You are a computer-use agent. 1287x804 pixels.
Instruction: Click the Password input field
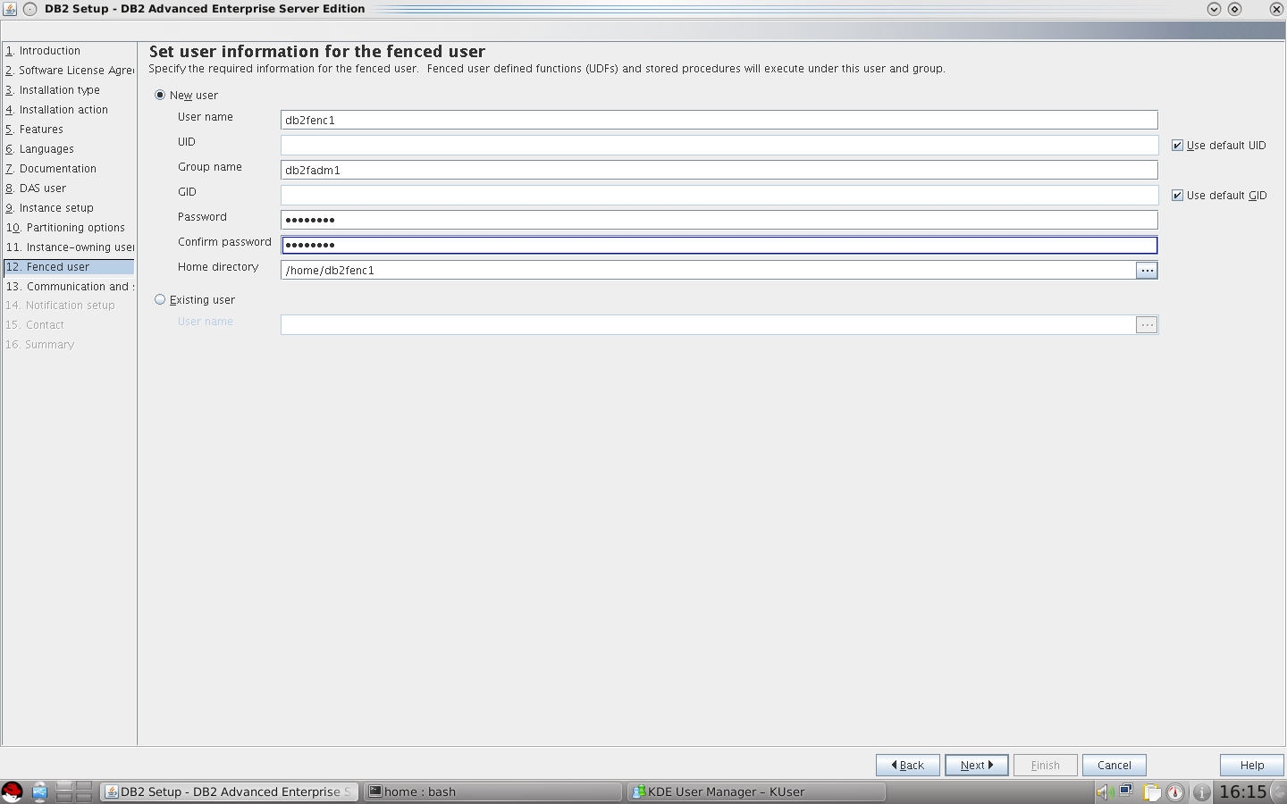(719, 220)
